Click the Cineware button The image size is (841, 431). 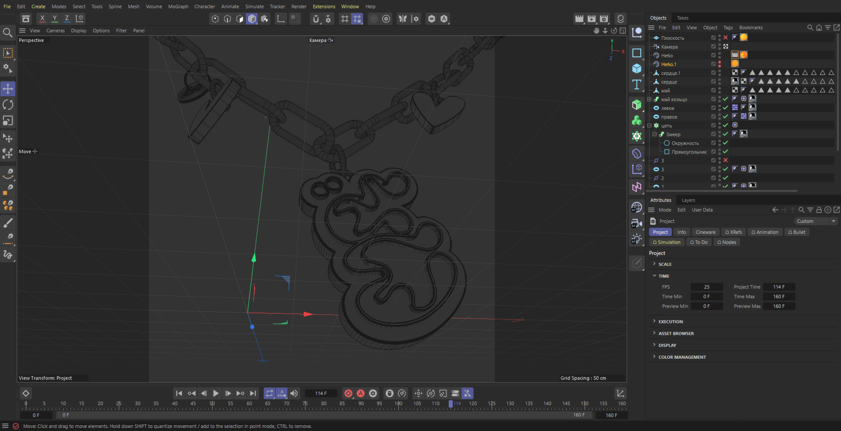pos(705,232)
